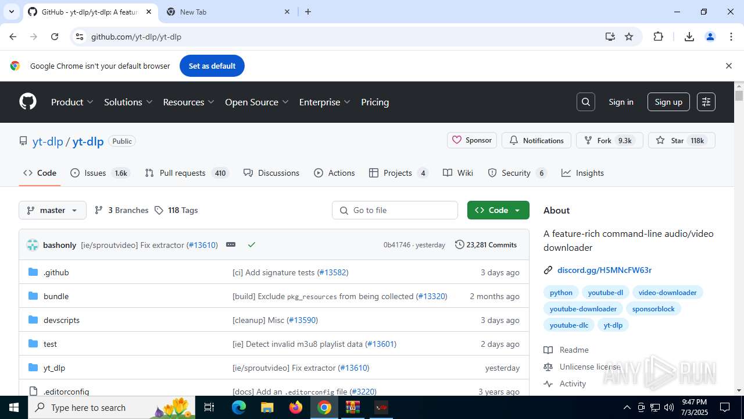The width and height of the screenshot is (744, 419).
Task: Switch to the New Tab browser tab
Action: [x=228, y=12]
